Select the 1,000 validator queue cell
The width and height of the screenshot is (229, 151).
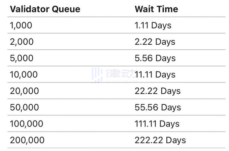21,25
